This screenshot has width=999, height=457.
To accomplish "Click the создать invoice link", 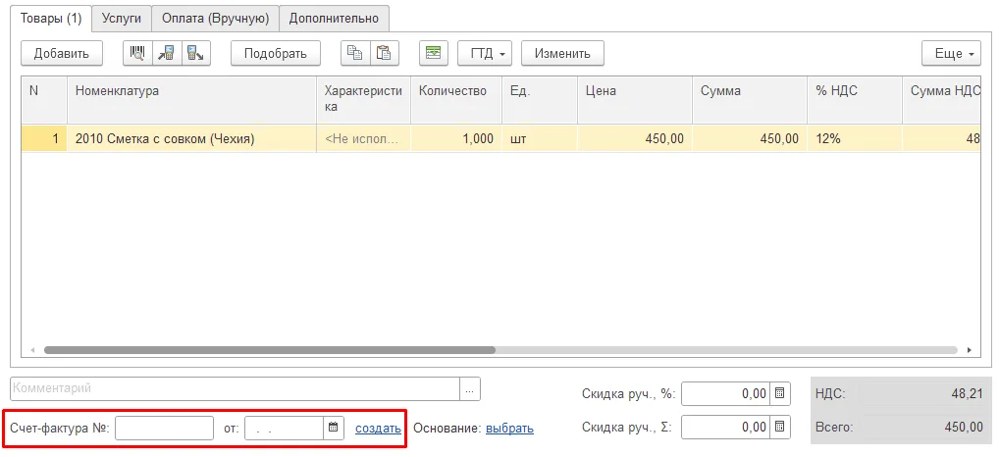I will point(378,429).
